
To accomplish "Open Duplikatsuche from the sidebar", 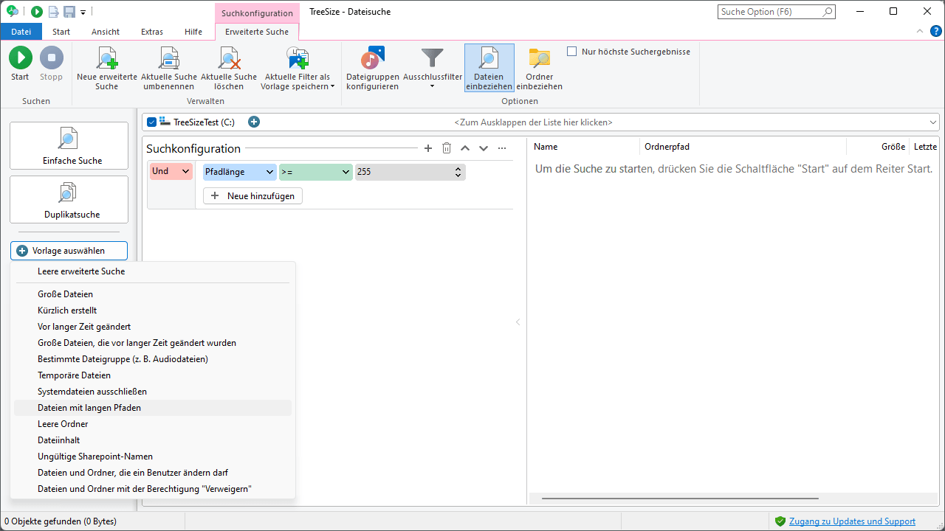I will tap(69, 200).
